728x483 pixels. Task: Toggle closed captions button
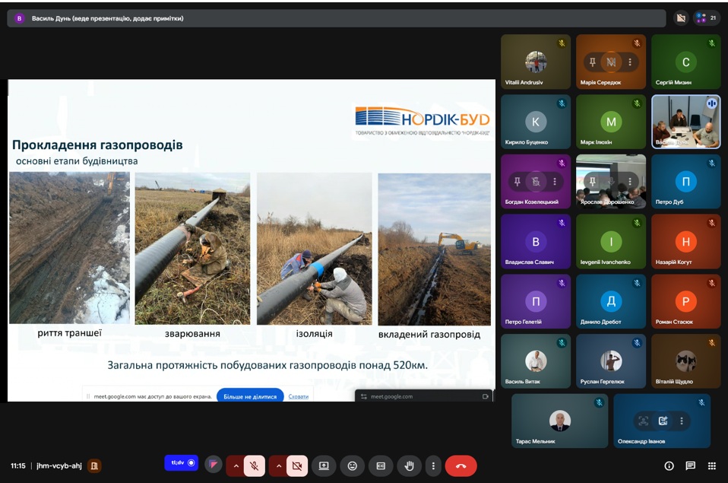(381, 466)
